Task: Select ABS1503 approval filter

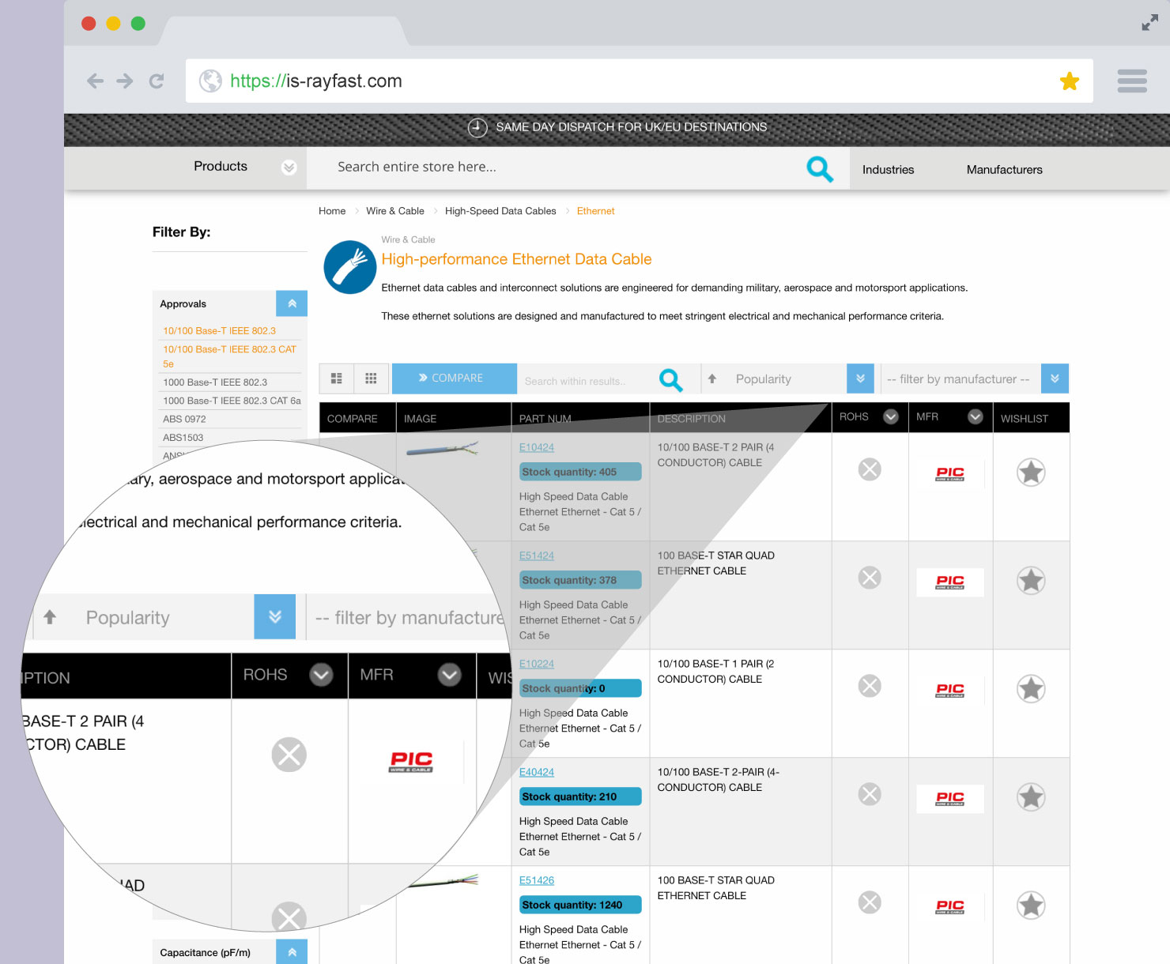Action: 183,438
